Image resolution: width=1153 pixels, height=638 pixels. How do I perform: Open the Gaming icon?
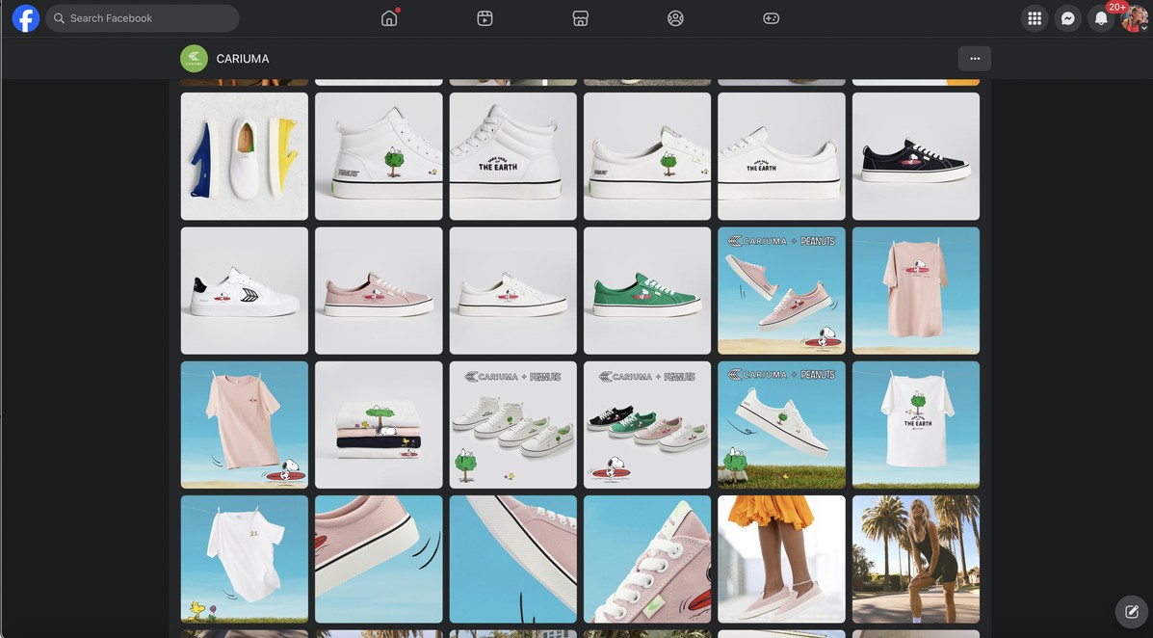tap(771, 18)
